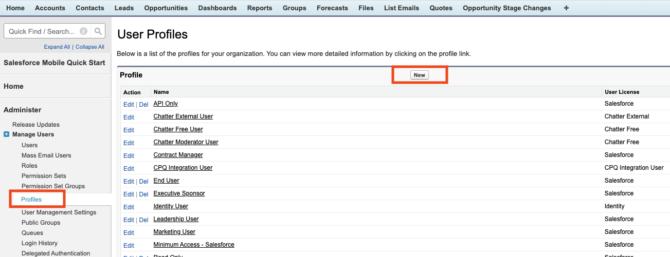Click Collapse All in the sidebar
Screen dimensions: 670x257
pos(90,47)
